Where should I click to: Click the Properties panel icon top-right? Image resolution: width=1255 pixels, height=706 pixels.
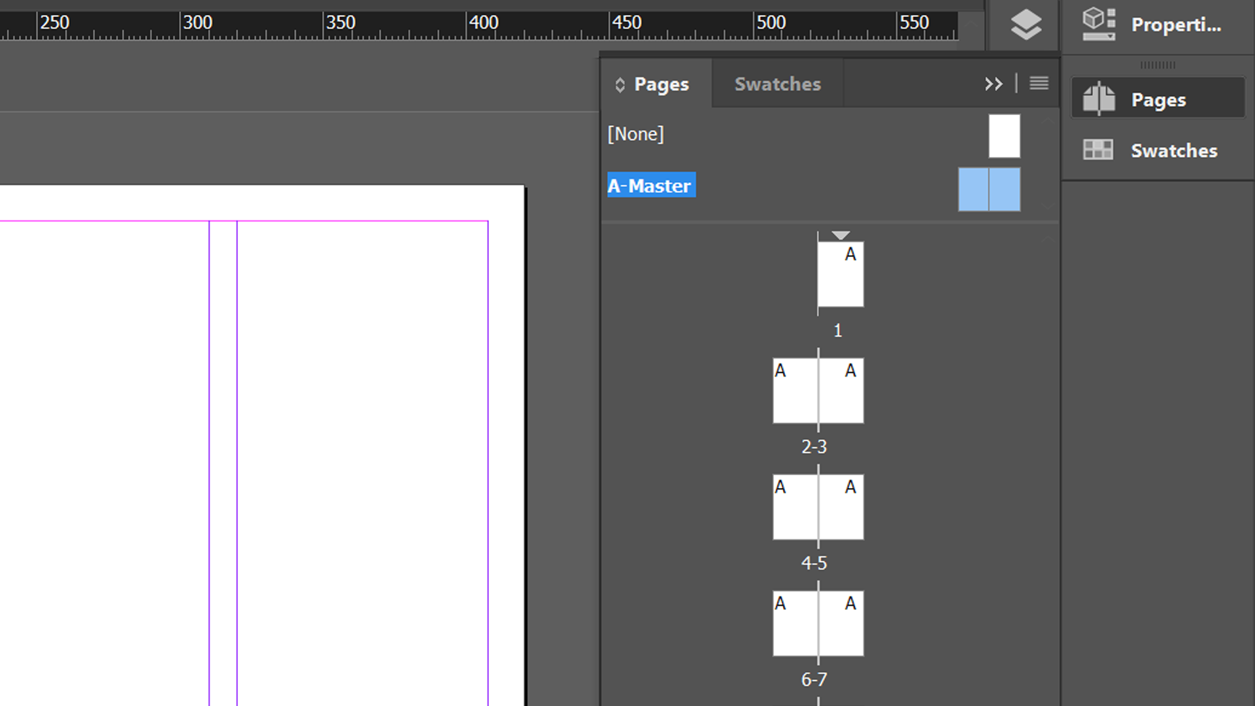1099,24
